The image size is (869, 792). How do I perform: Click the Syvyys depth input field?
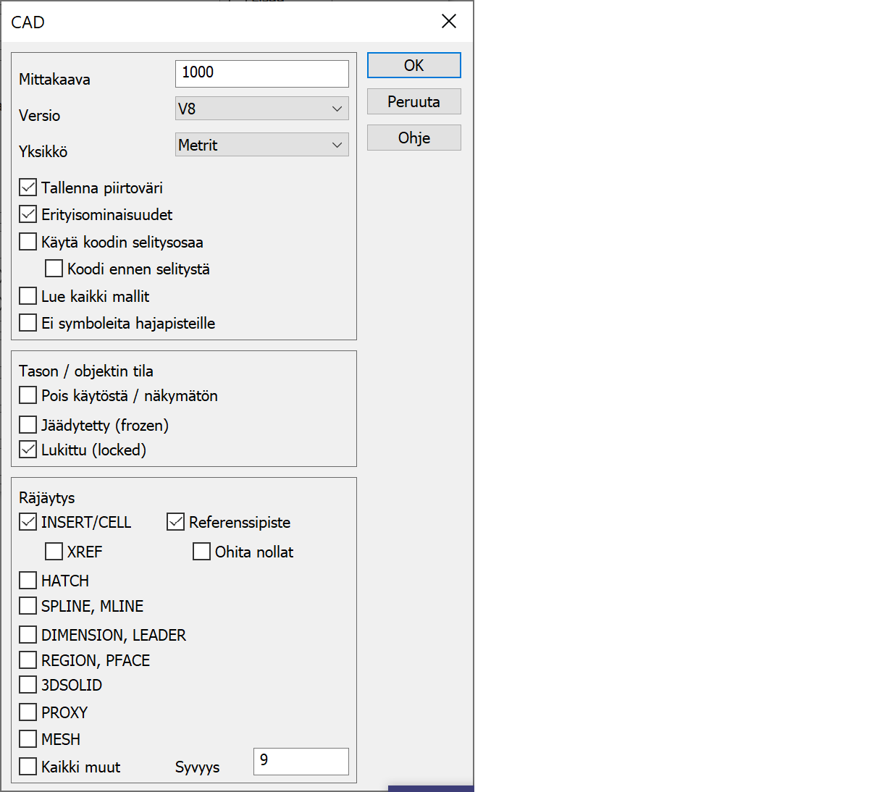click(301, 761)
